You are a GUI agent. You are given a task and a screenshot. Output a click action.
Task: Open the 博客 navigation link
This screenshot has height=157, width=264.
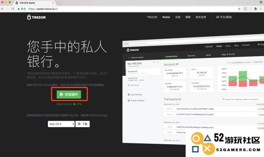188,17
